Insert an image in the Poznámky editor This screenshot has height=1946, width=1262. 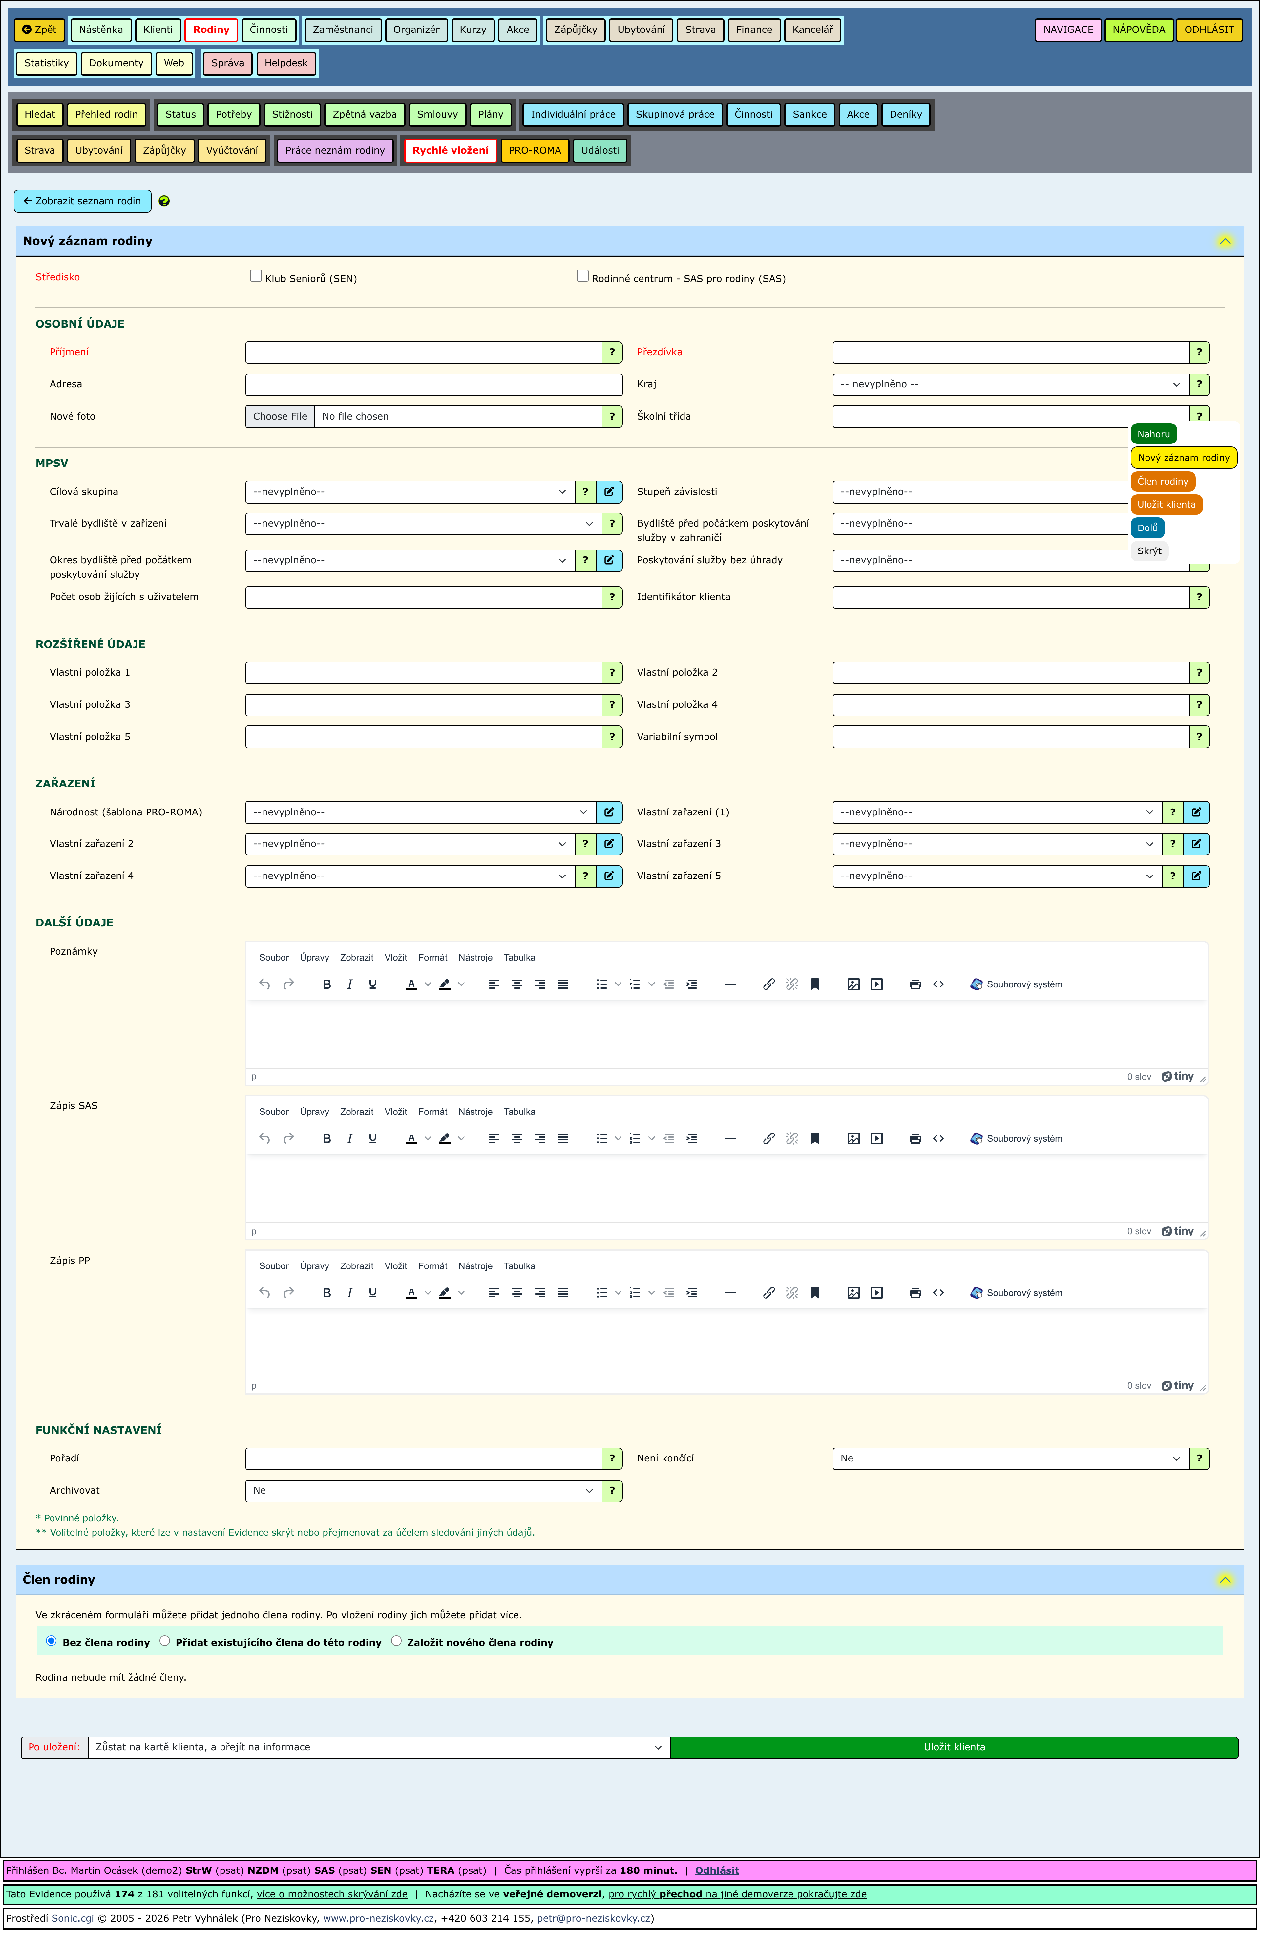pyautogui.click(x=853, y=984)
